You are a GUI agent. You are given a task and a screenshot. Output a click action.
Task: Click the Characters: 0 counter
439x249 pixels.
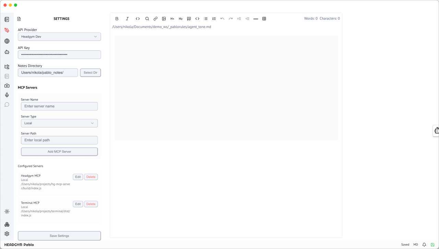click(330, 18)
